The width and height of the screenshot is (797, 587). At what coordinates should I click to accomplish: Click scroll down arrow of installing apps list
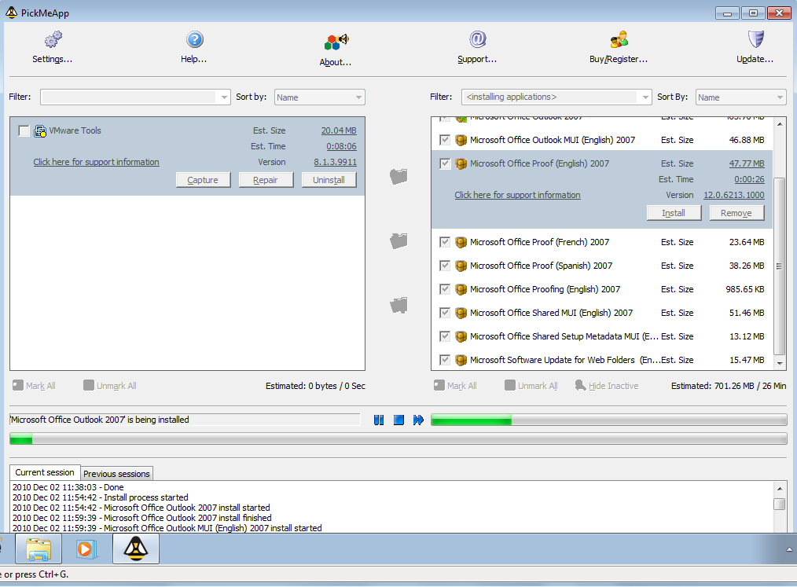click(780, 363)
